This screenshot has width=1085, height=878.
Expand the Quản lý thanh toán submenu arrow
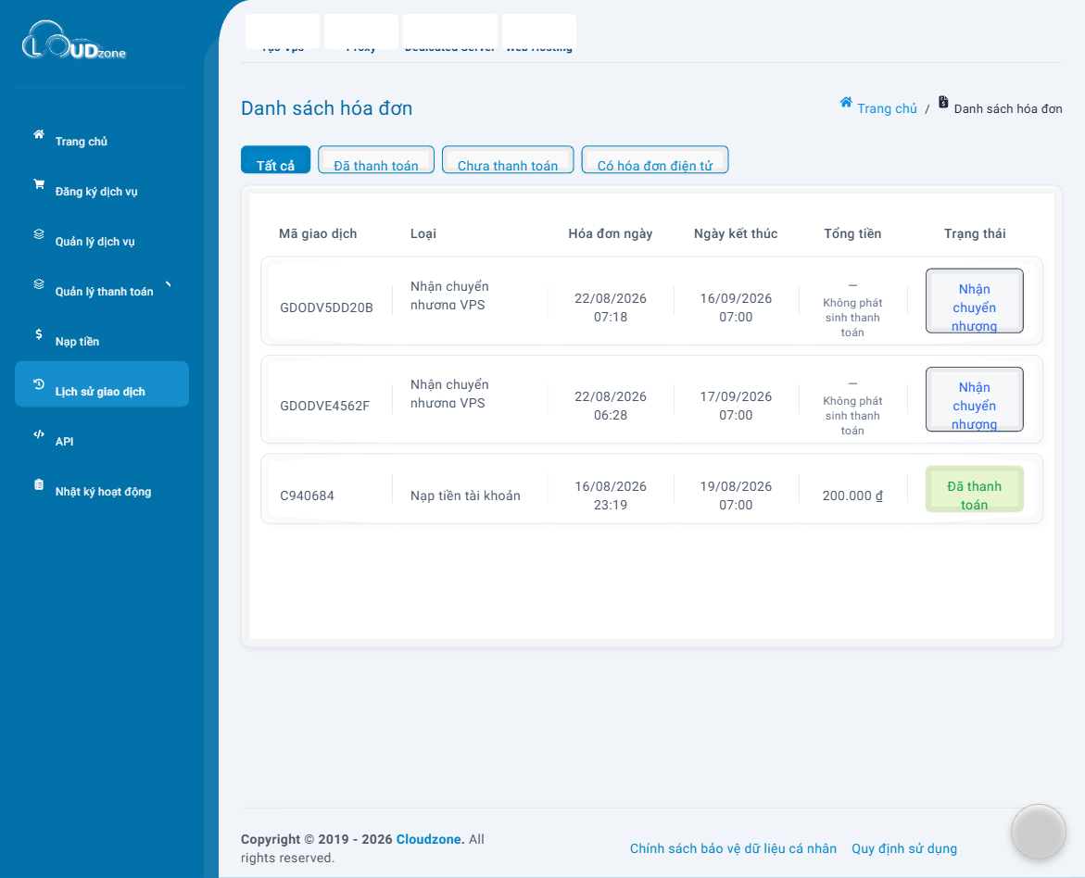168,284
